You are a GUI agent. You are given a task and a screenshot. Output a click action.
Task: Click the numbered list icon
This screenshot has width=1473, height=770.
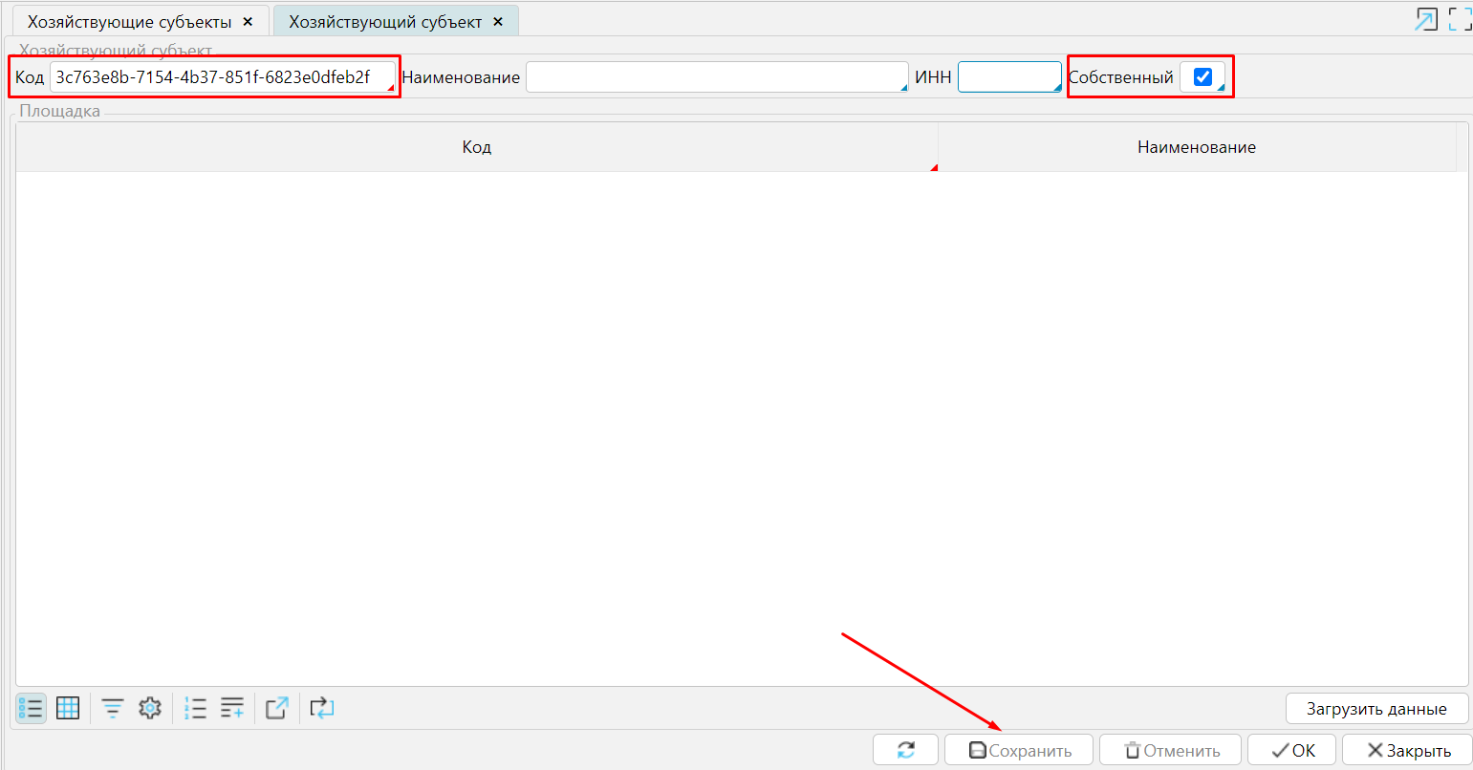click(x=195, y=708)
